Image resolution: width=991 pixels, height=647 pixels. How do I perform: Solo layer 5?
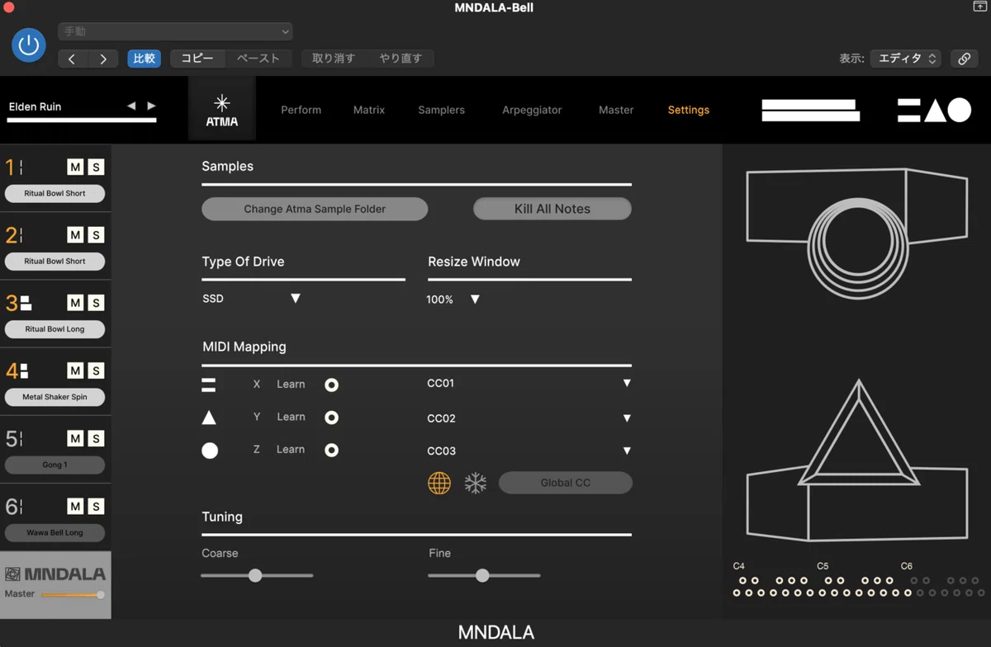96,438
